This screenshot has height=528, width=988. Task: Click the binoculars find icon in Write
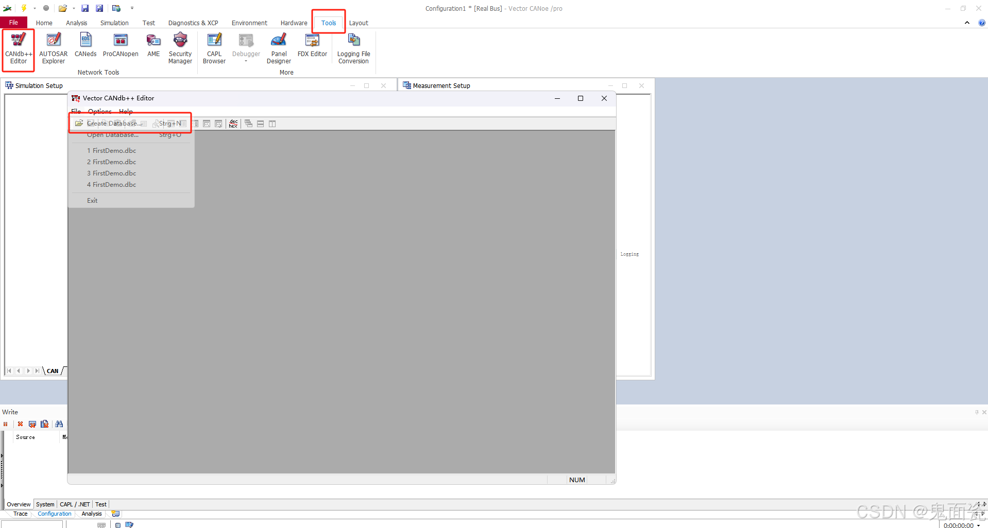pyautogui.click(x=59, y=424)
